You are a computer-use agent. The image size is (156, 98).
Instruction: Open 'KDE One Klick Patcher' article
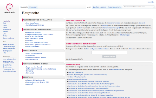(x=76, y=72)
